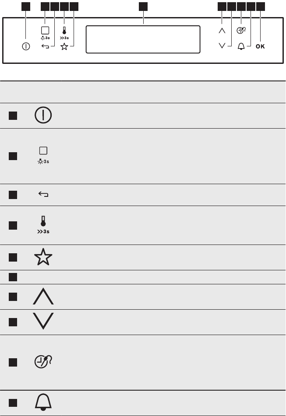Select the back arrow icon in the legend table
Image resolution: width=286 pixels, height=416 pixels.
[x=43, y=195]
